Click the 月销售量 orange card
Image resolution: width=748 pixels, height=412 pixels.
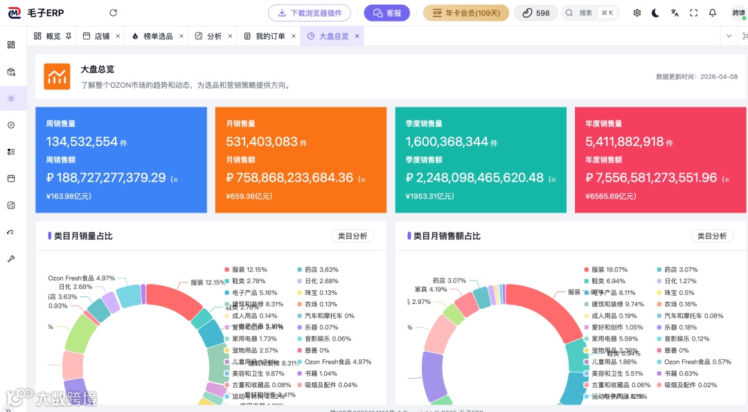coord(301,160)
